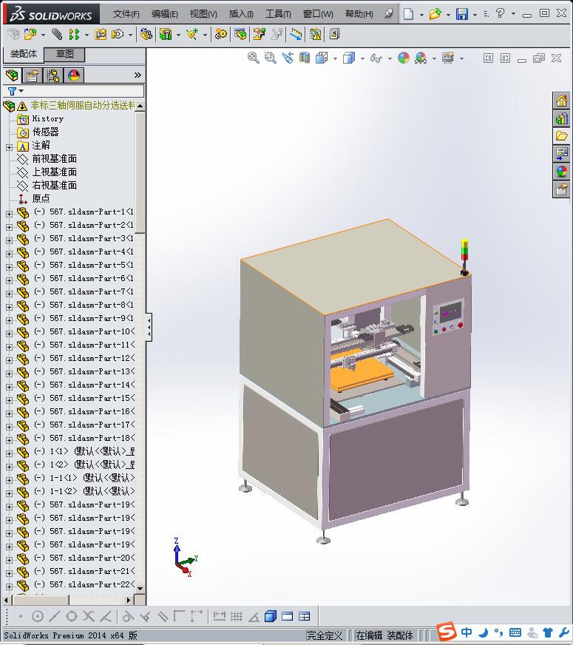Screen dimensions: 573x645
Task: Click the Zoom to Area icon
Action: (x=270, y=58)
